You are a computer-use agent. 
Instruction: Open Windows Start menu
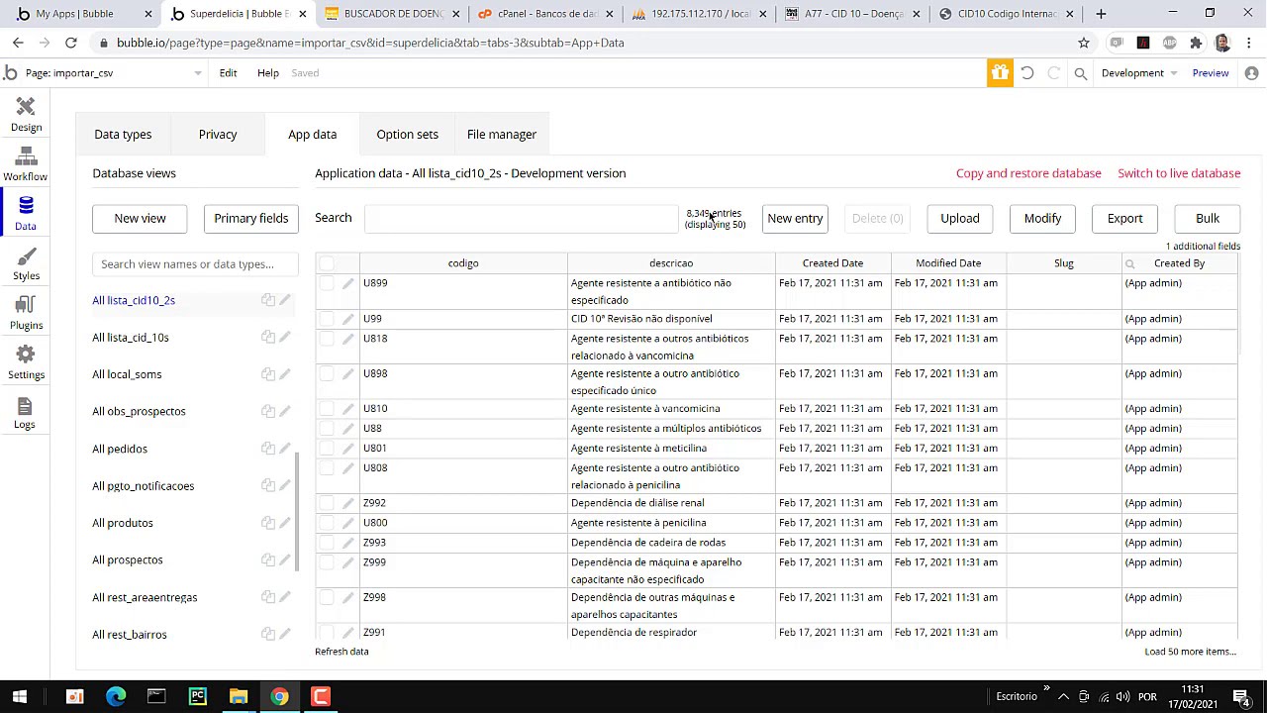(x=19, y=696)
